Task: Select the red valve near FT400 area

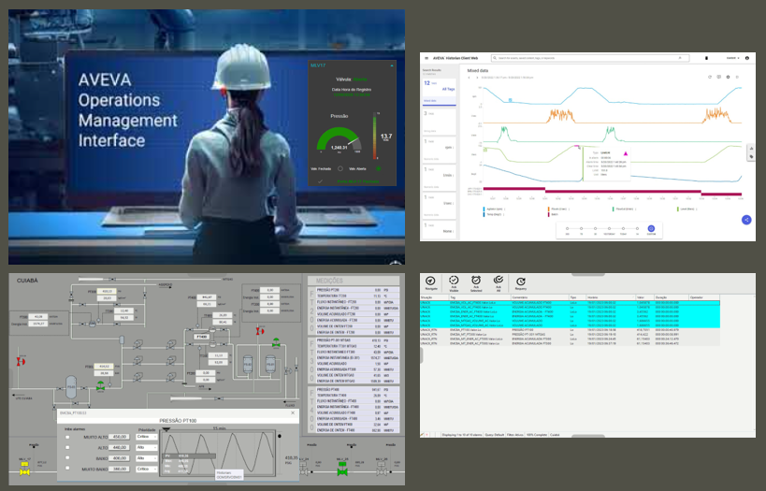Action: pos(260,331)
